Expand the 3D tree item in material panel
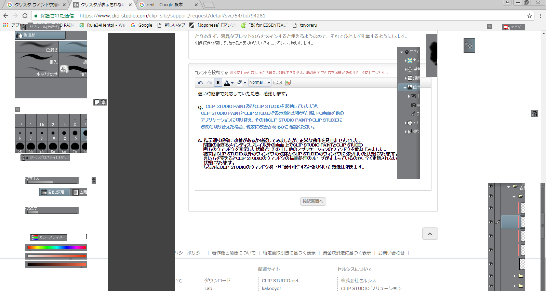This screenshot has height=291, width=546. (x=406, y=123)
